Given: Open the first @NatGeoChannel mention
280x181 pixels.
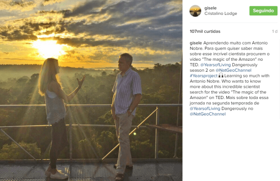Looking at the screenshot, I should click(233, 70).
